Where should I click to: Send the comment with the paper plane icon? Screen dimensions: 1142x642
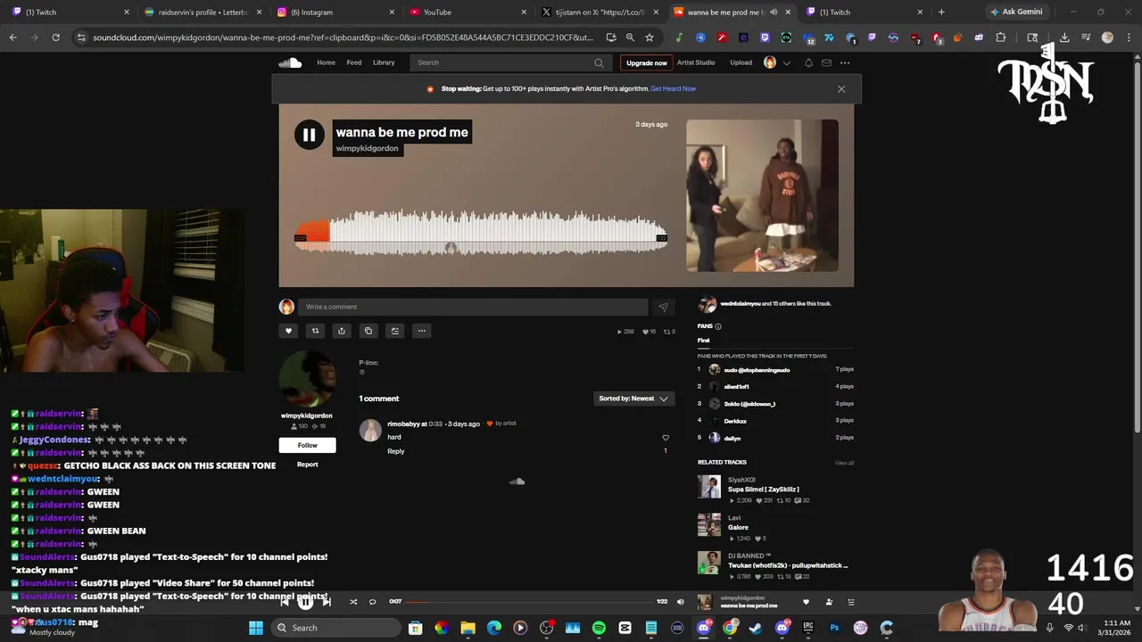click(663, 307)
